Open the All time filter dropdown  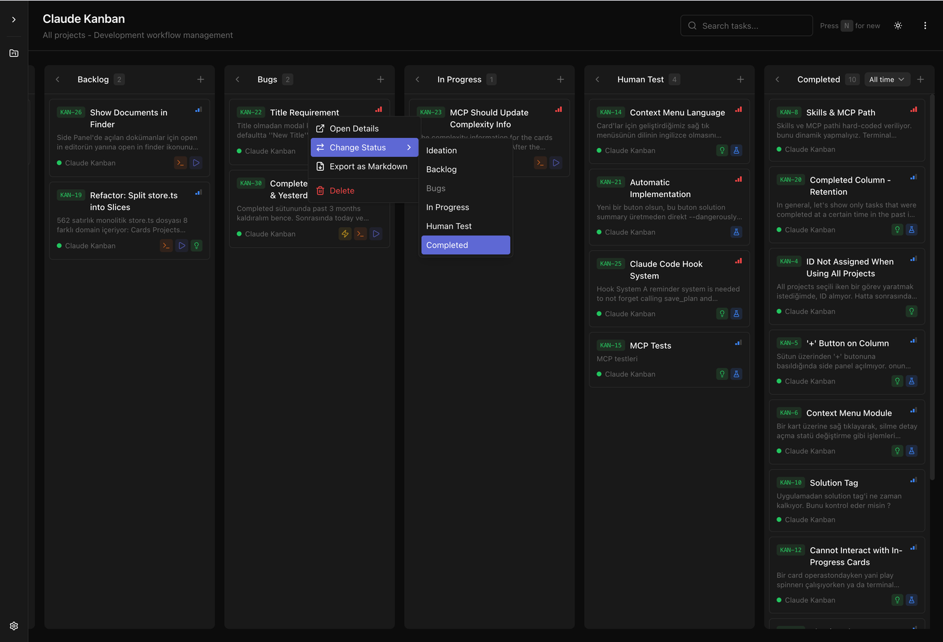click(886, 79)
